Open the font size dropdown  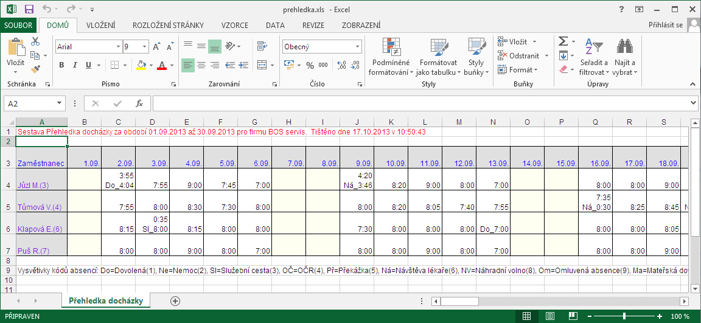coord(145,46)
